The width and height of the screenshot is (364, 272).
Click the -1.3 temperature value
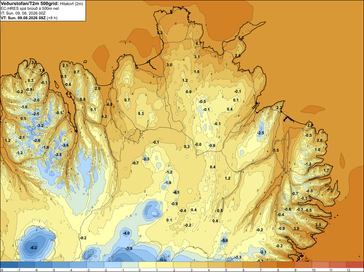pyautogui.click(x=238, y=257)
